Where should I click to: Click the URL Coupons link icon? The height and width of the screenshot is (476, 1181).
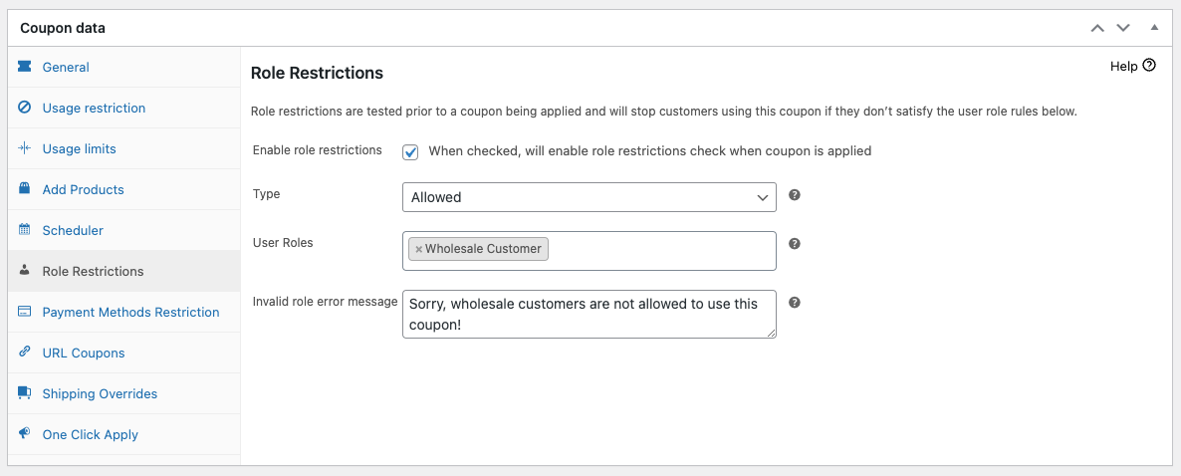(x=24, y=353)
